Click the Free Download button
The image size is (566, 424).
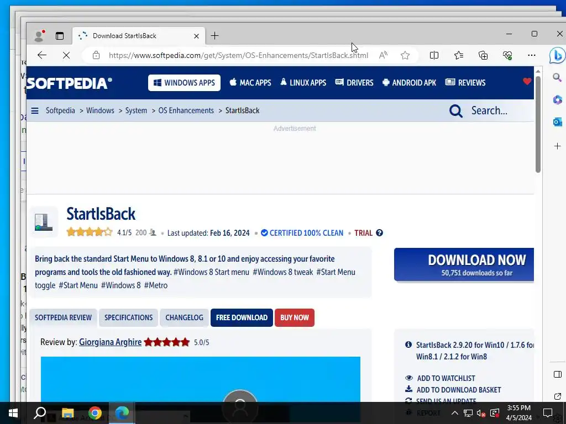pos(242,317)
